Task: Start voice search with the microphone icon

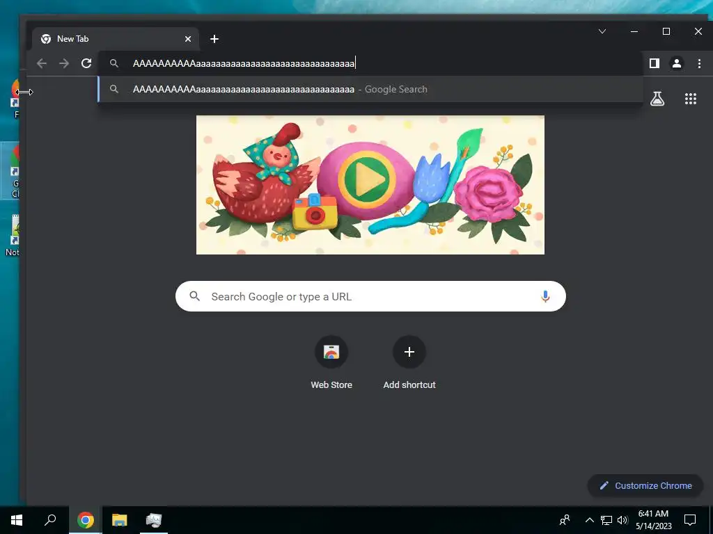Action: point(545,296)
